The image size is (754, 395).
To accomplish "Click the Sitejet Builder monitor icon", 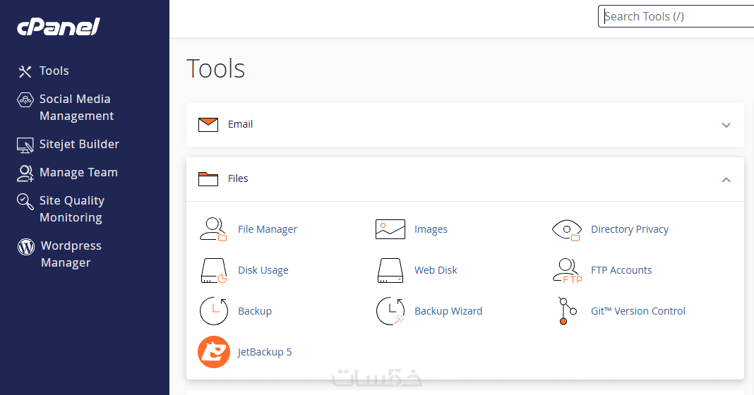I will click(25, 145).
